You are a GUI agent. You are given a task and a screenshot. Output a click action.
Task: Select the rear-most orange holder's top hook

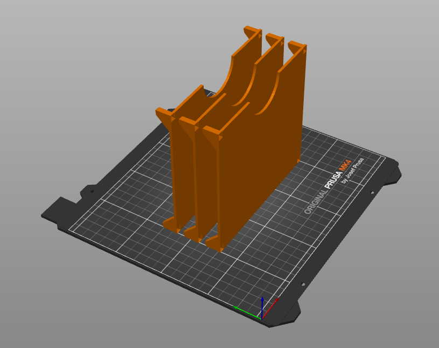(x=252, y=31)
